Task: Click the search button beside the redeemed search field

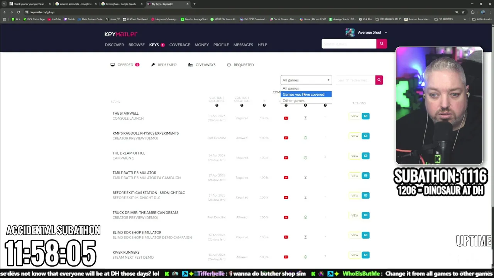Action: tap(379, 80)
